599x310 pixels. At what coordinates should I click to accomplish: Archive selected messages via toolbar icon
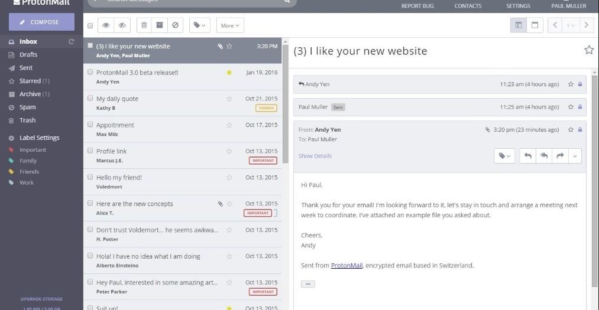160,25
